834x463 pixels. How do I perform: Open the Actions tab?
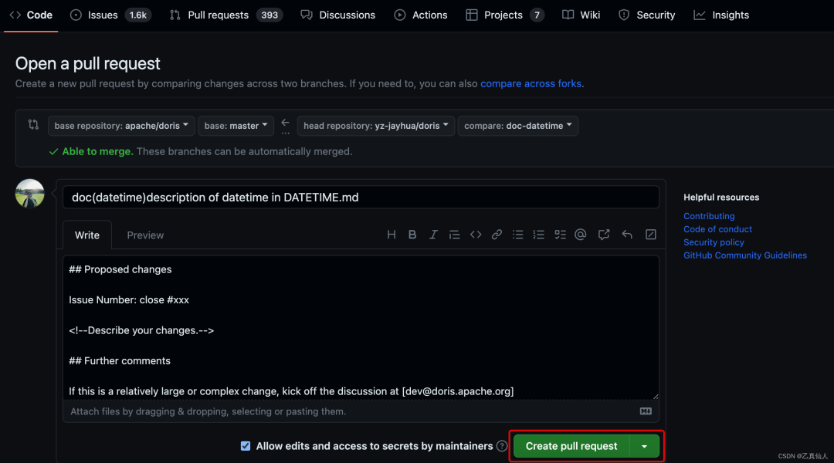coord(421,15)
